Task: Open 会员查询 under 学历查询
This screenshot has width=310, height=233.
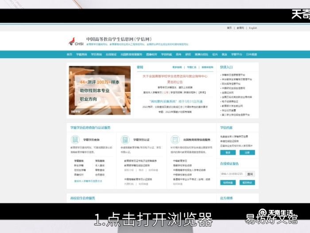Action: (100, 175)
